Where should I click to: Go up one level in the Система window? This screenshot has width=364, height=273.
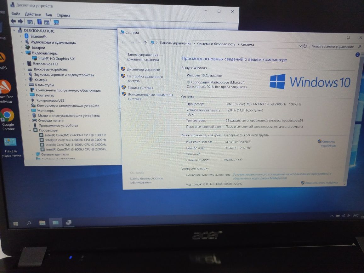[x=145, y=43]
